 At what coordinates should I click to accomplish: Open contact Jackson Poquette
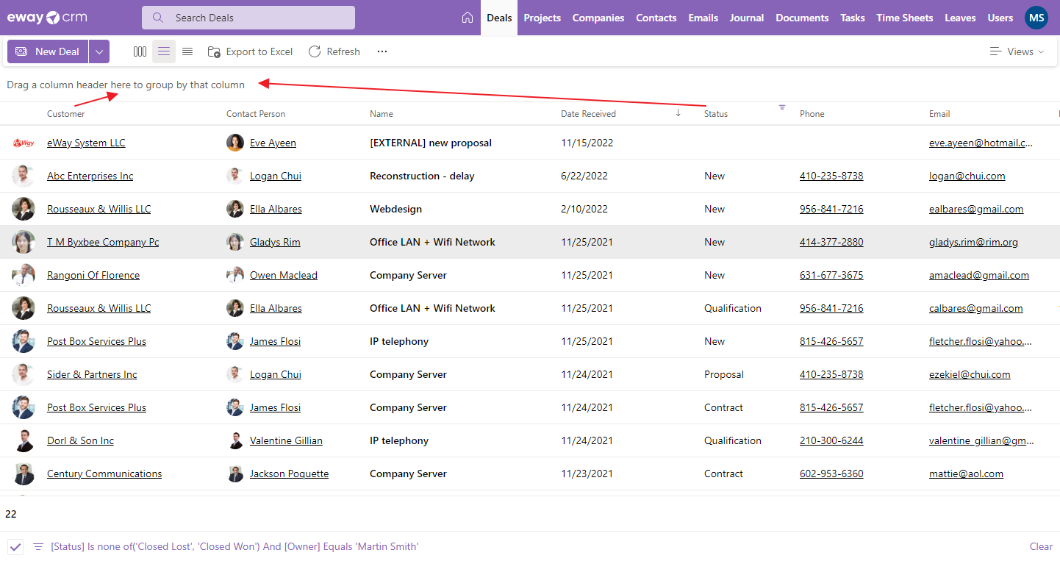pyautogui.click(x=289, y=474)
